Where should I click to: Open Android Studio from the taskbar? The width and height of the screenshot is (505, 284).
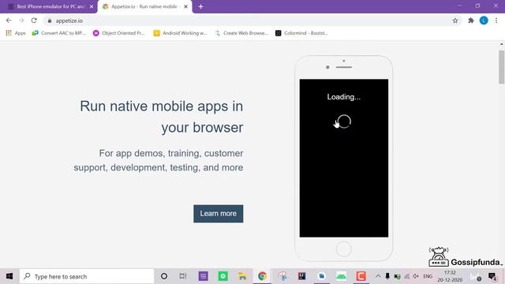(342, 276)
